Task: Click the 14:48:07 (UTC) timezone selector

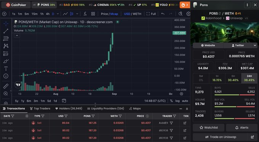Action: [x=155, y=101]
